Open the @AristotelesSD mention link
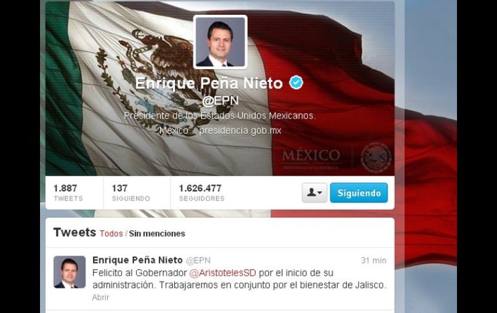 tap(223, 273)
